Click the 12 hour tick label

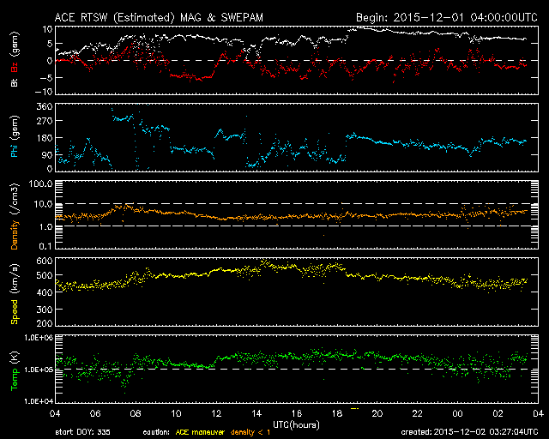click(216, 413)
